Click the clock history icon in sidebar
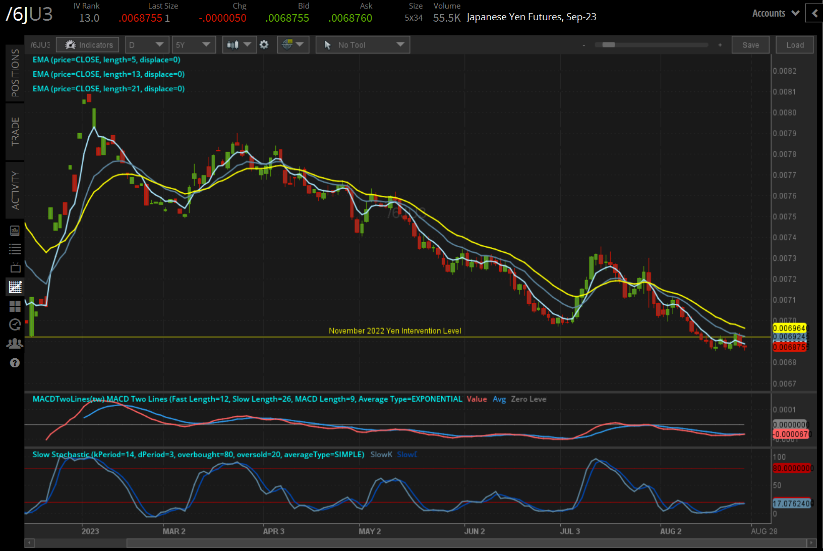The width and height of the screenshot is (823, 551). (x=15, y=324)
